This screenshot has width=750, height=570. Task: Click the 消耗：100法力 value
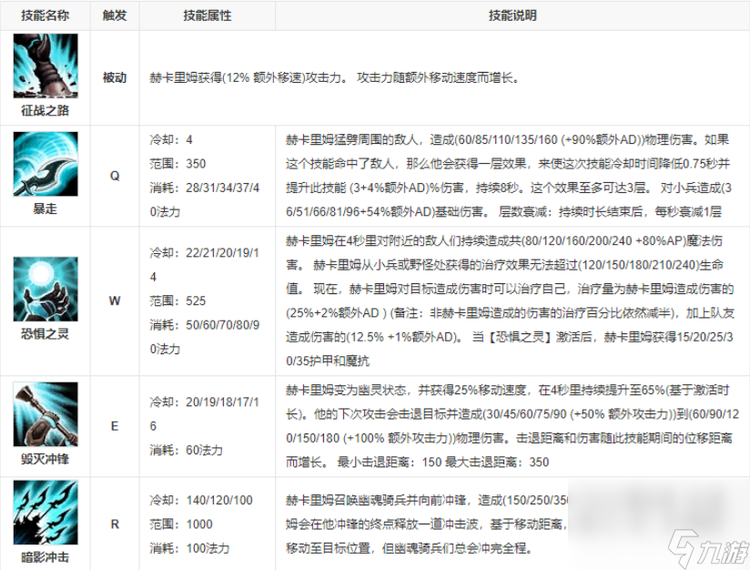click(x=189, y=548)
